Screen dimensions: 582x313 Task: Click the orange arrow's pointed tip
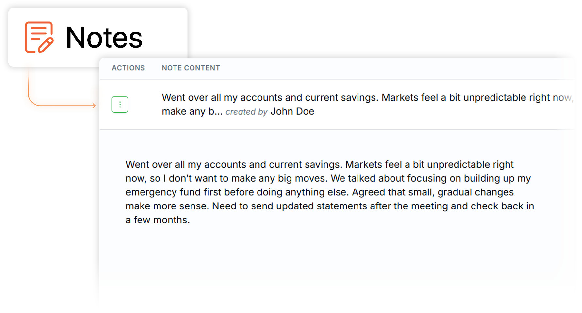tap(95, 105)
